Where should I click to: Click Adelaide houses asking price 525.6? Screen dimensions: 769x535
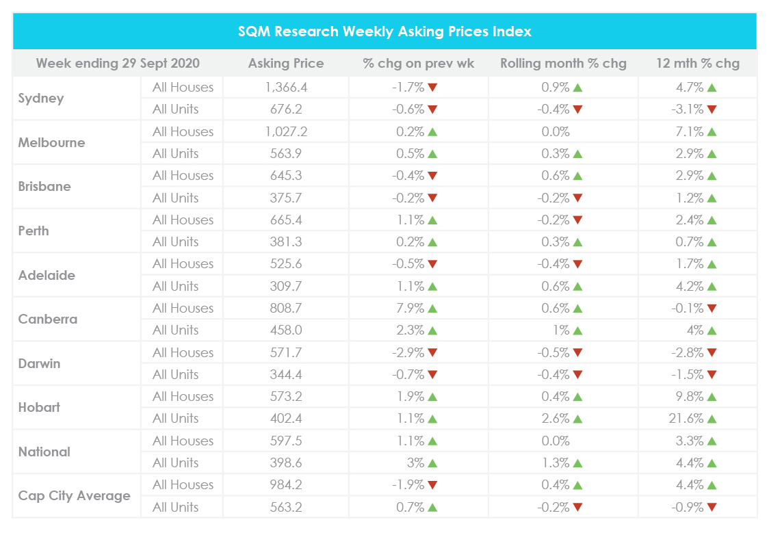tap(286, 264)
